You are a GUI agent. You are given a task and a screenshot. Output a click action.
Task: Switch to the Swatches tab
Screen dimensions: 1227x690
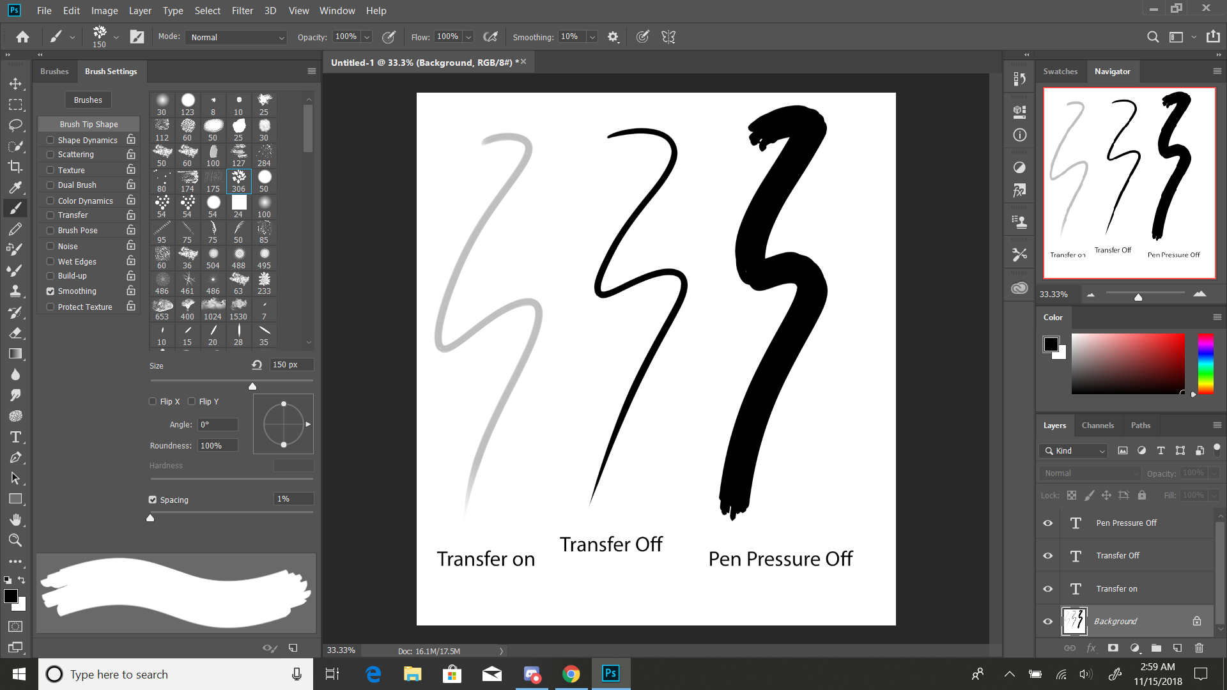pos(1060,71)
